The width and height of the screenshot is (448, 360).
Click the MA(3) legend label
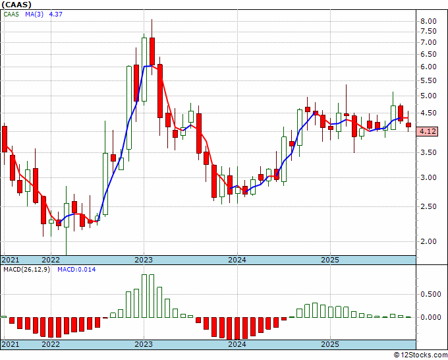(34, 14)
